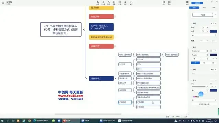Select left text alignment

[x=195, y=63]
